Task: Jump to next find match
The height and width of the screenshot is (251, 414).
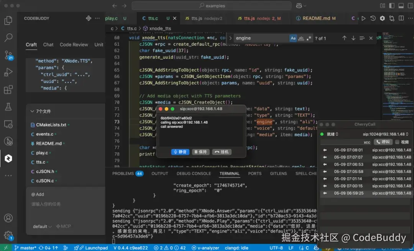Action: (353, 38)
